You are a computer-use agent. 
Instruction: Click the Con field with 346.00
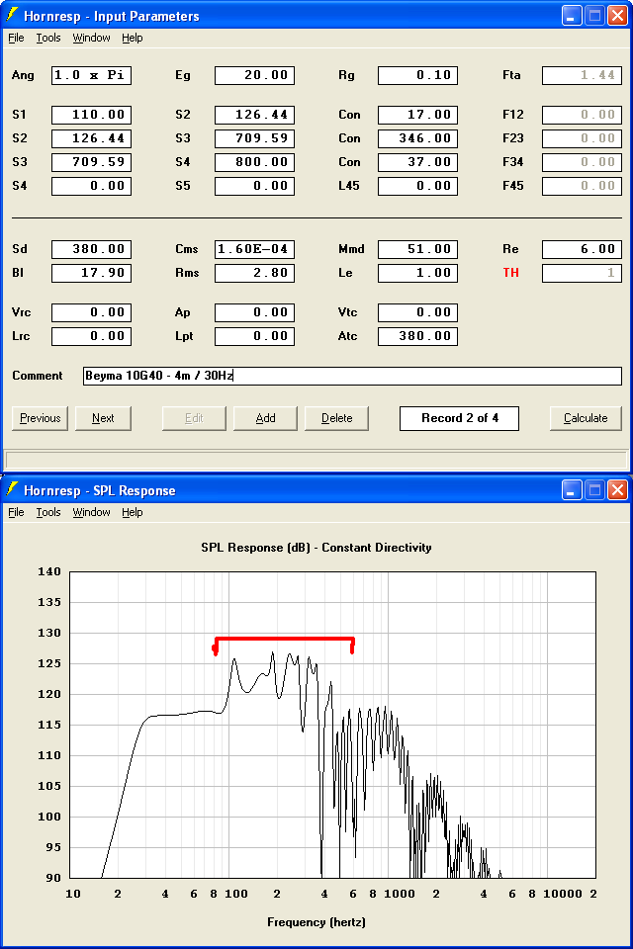coord(418,138)
